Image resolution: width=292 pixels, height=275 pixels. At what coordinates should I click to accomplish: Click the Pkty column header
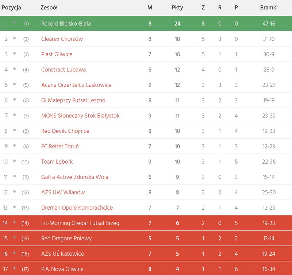tap(177, 7)
